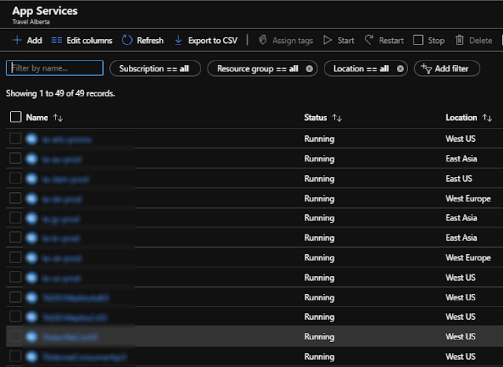This screenshot has height=367, width=503.
Task: Click the Refresh icon
Action: [127, 40]
